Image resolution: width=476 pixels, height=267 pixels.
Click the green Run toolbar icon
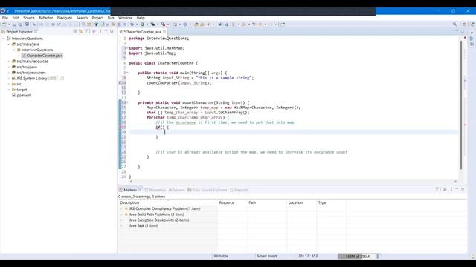[x=142, y=24]
